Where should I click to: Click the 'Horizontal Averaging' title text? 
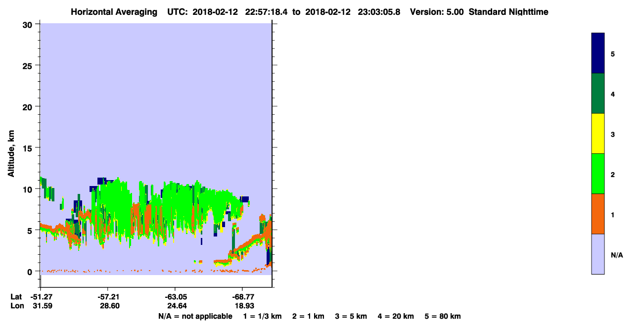[x=113, y=12]
